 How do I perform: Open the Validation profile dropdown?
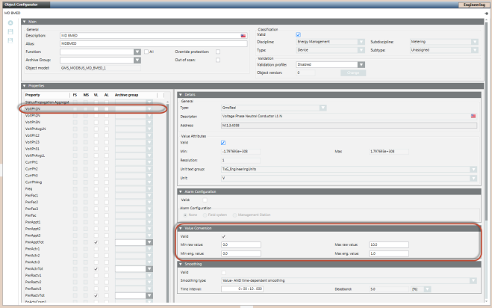361,64
